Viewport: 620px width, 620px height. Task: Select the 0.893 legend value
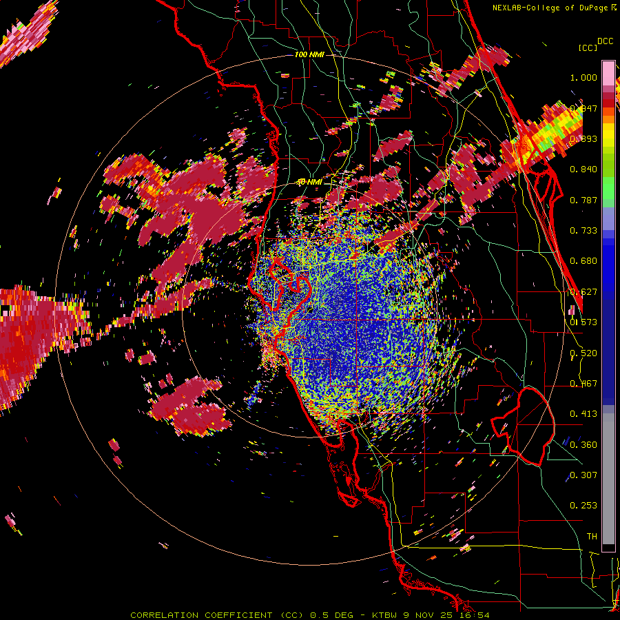[583, 138]
